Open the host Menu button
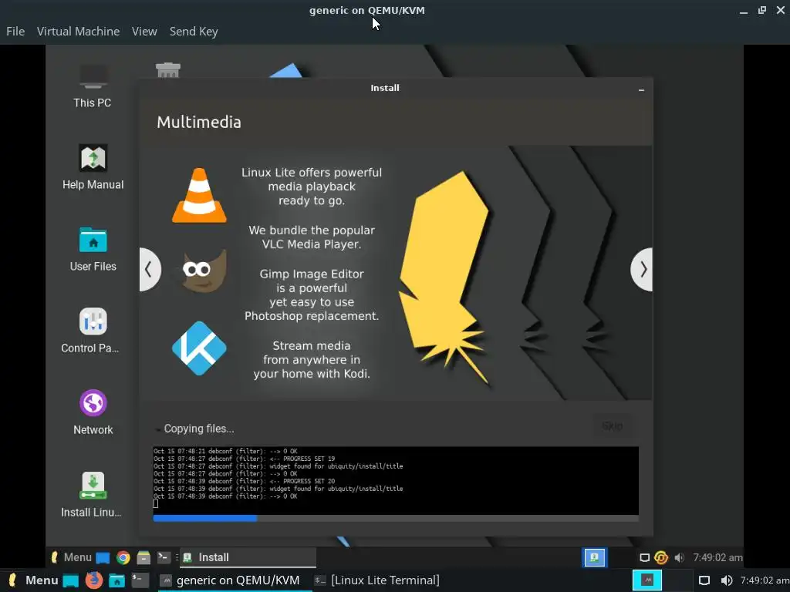This screenshot has width=790, height=592. 33,580
